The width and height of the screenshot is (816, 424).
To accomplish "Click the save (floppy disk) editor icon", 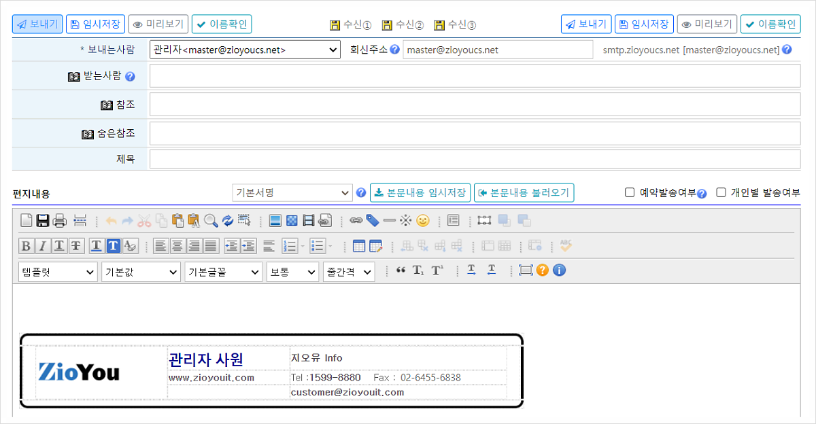I will (x=42, y=220).
